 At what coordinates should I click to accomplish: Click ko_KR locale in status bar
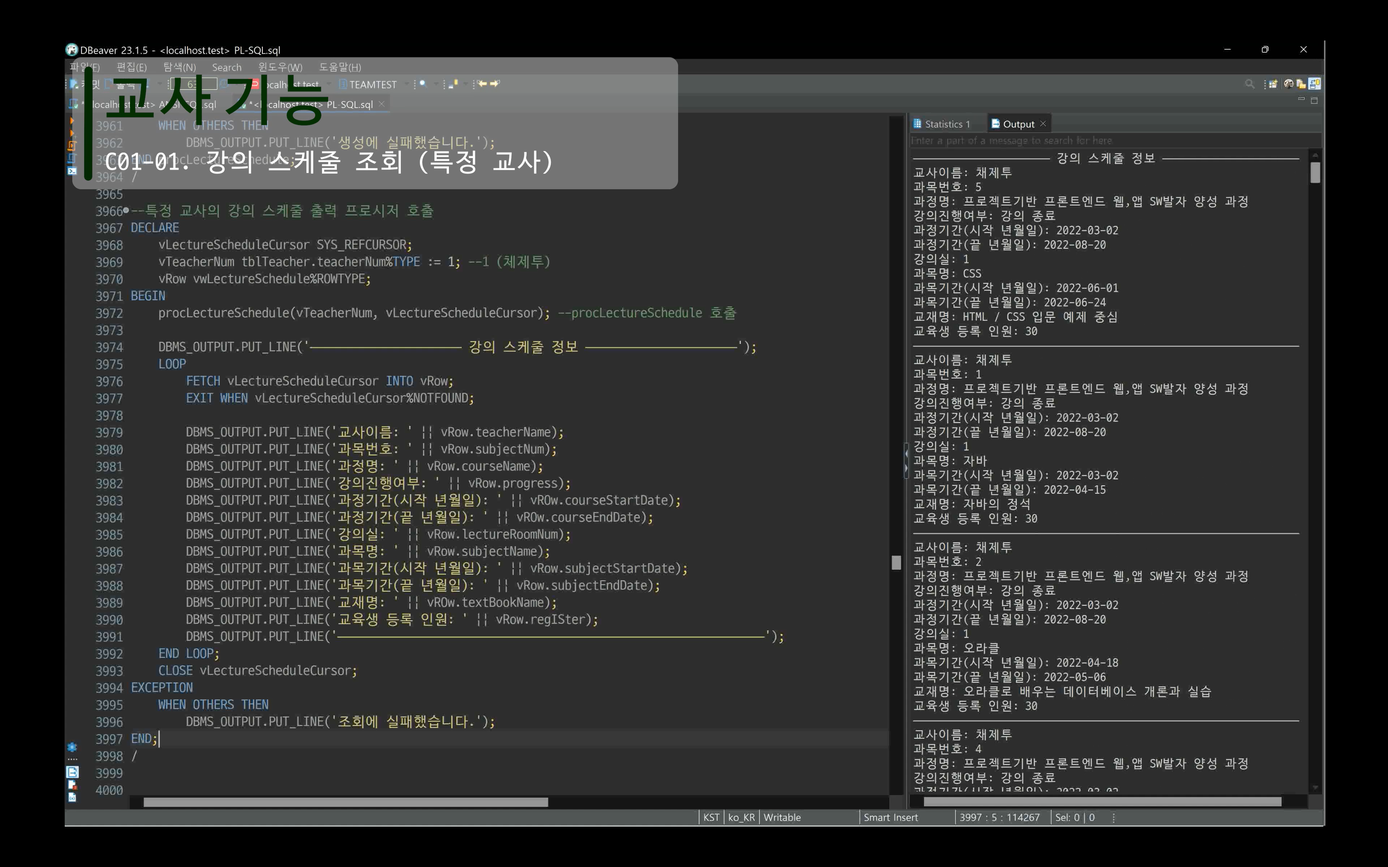coord(742,818)
